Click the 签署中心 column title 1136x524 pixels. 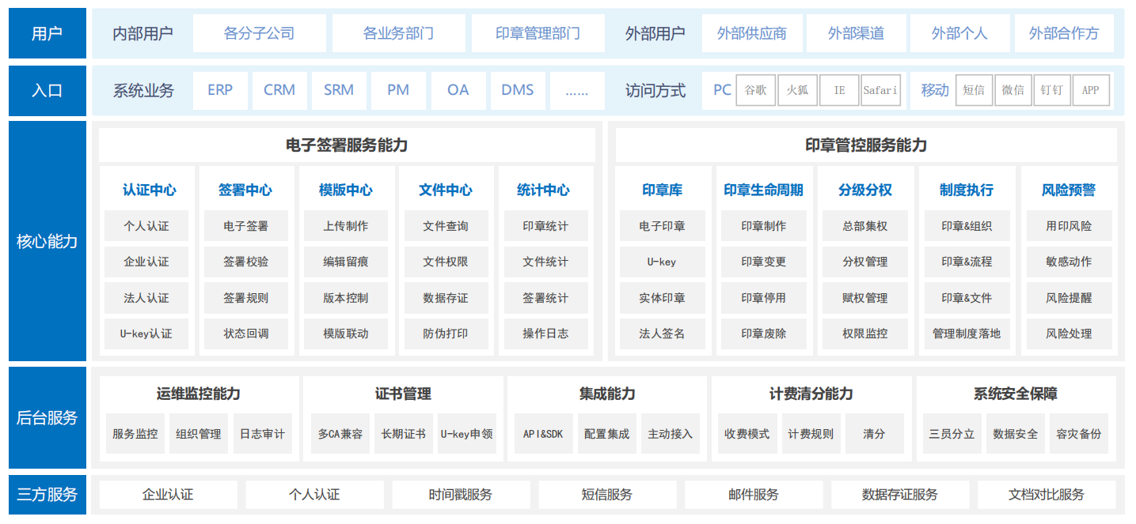click(245, 190)
